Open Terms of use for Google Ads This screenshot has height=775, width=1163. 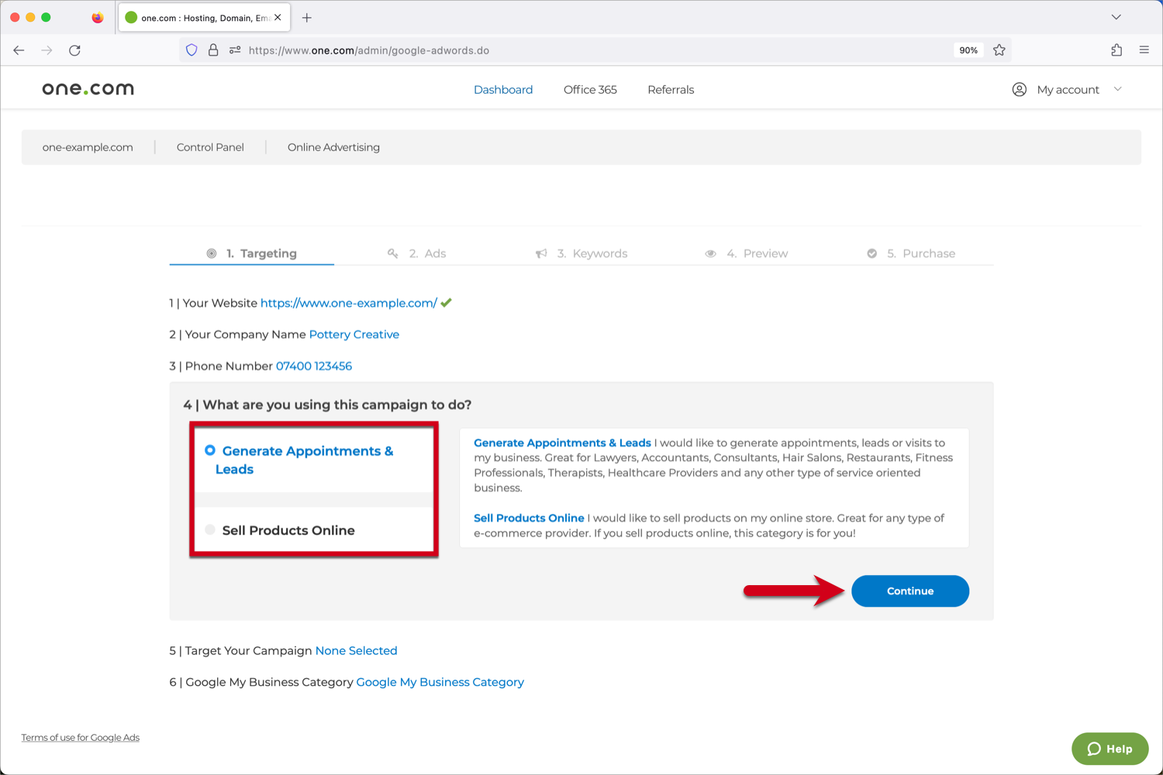tap(80, 737)
